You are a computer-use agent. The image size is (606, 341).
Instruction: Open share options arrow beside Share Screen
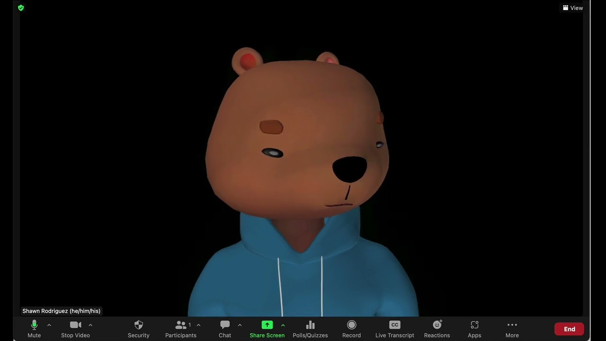283,325
